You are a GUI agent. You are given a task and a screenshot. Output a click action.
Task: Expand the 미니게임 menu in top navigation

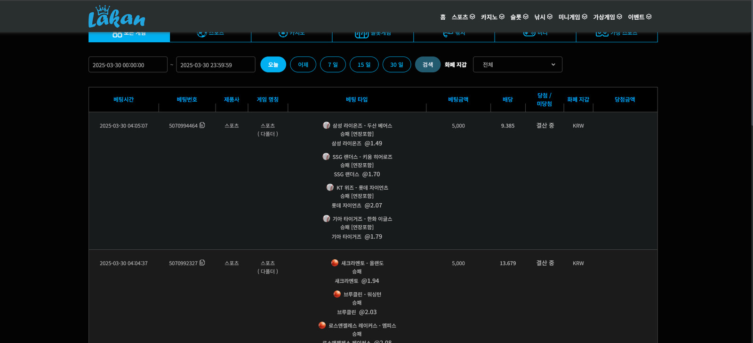(572, 17)
